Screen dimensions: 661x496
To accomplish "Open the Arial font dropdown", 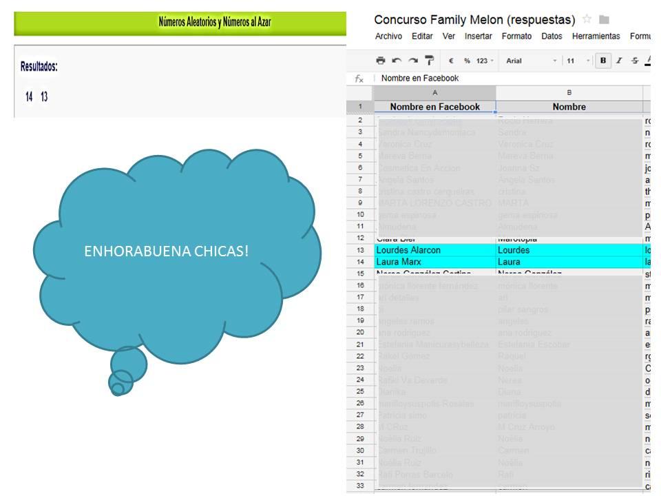I will (531, 61).
